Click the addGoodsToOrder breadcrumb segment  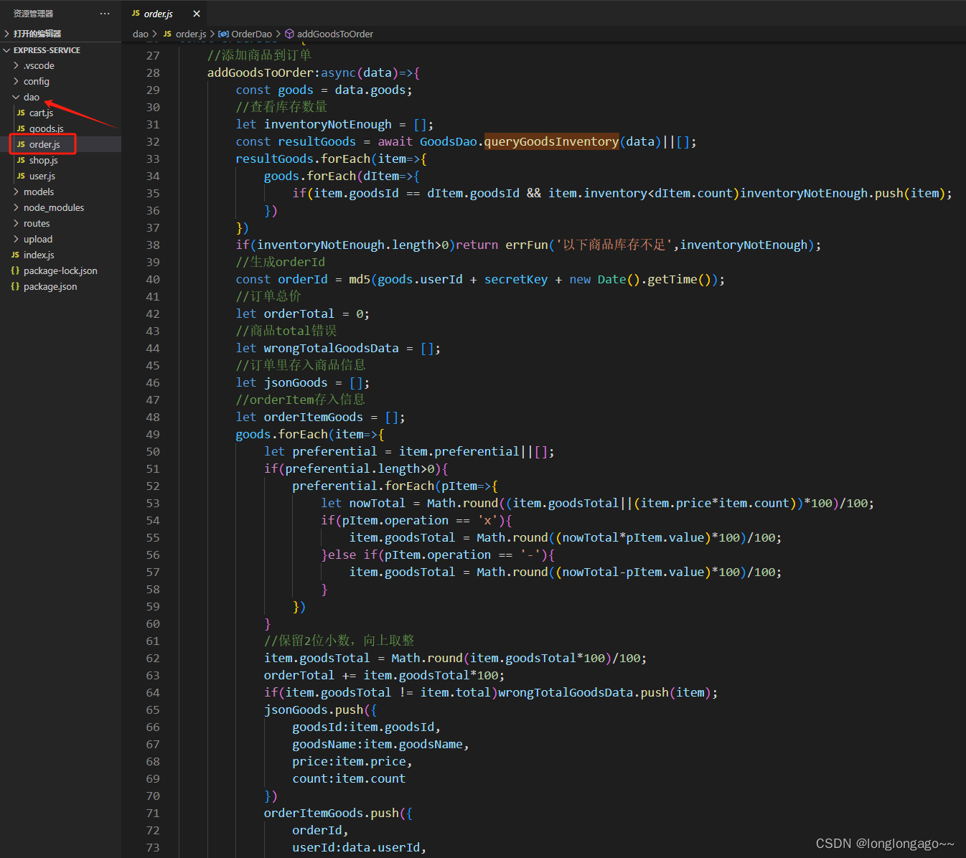pos(335,34)
